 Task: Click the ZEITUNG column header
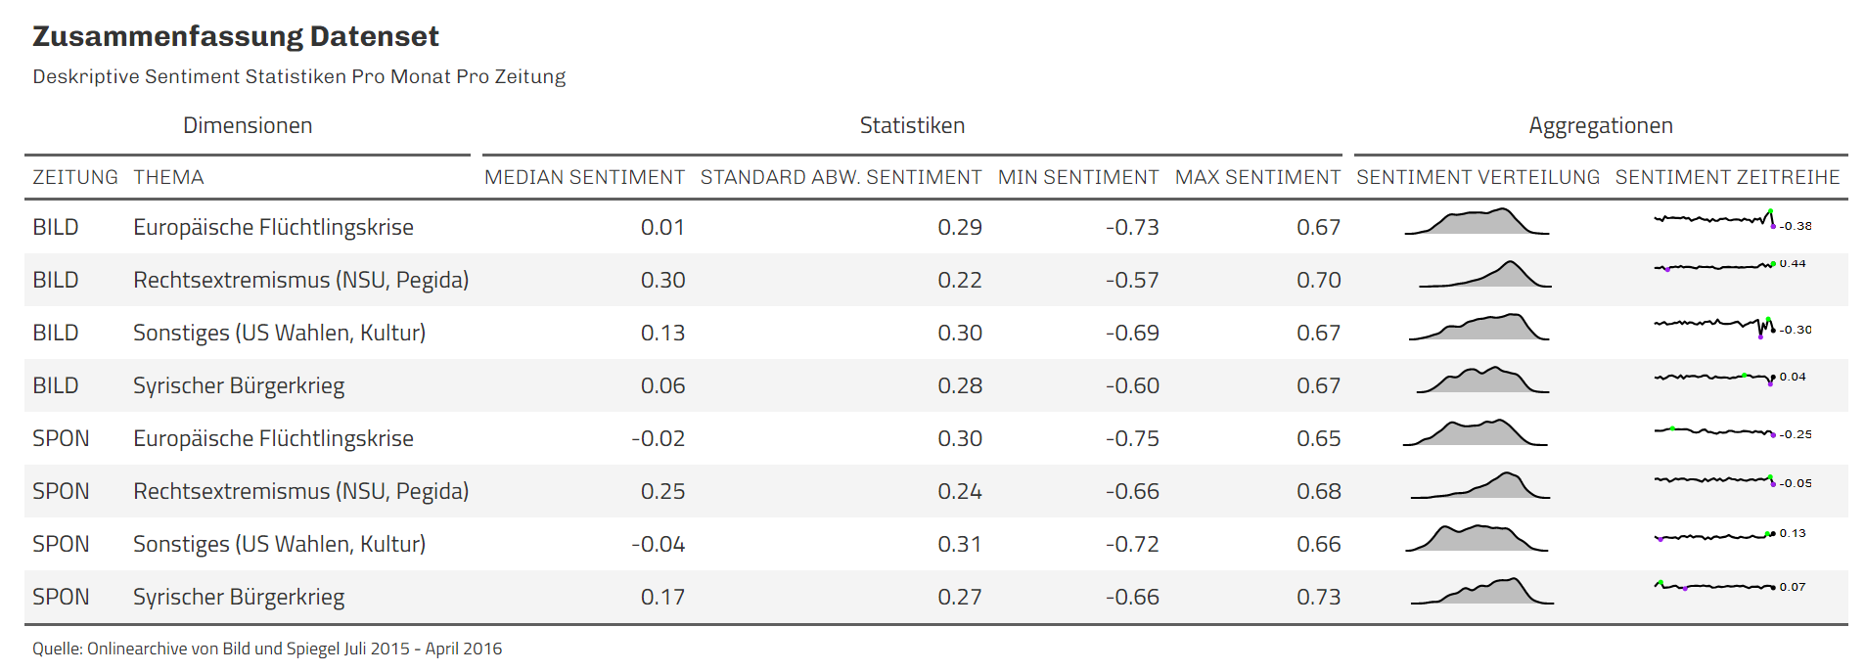pyautogui.click(x=75, y=177)
